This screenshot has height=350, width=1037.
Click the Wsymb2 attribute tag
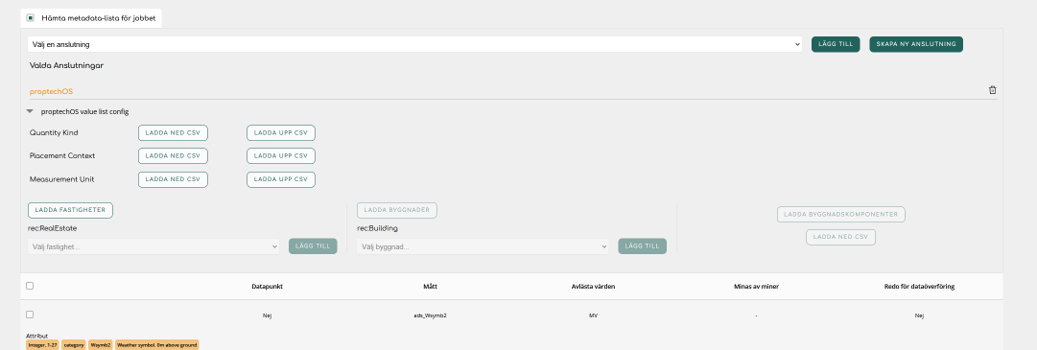101,344
